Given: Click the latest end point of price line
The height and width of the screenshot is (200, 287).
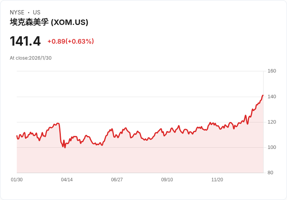Looking at the screenshot, I should click(x=263, y=95).
